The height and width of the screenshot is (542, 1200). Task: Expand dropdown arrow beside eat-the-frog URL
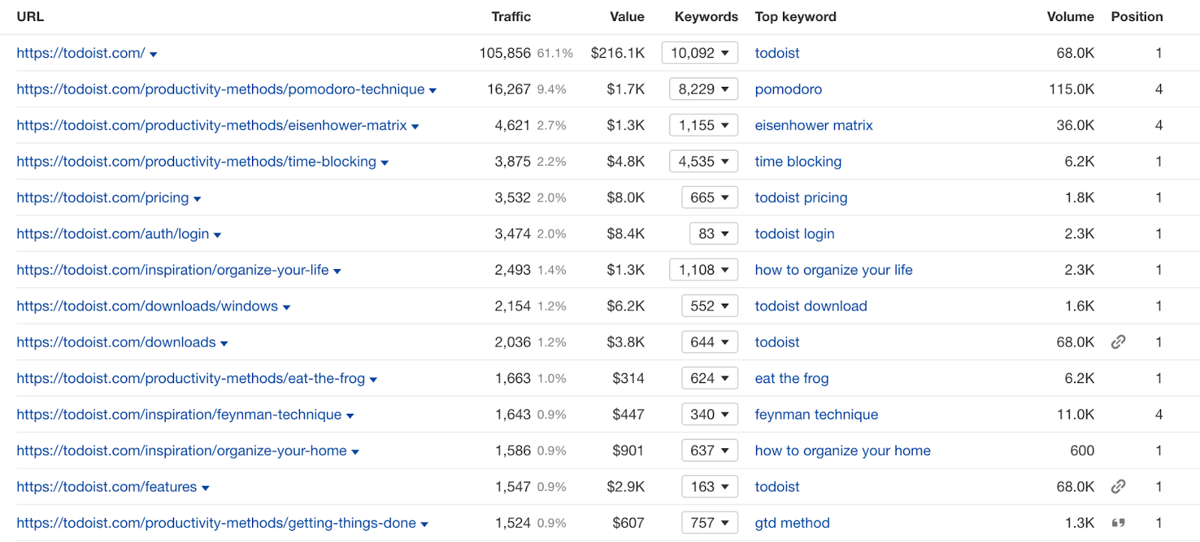point(373,380)
